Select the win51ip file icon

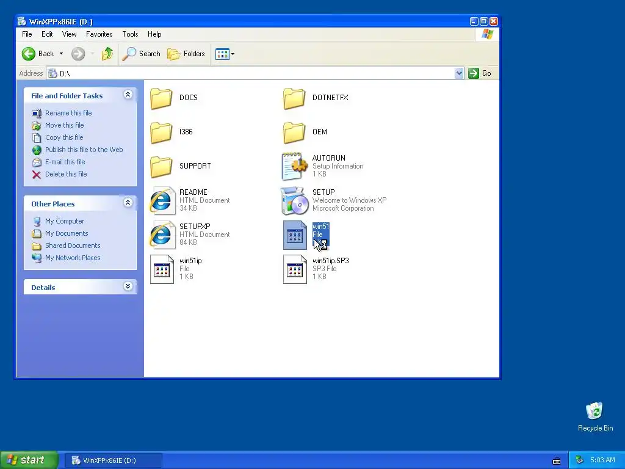pyautogui.click(x=162, y=269)
